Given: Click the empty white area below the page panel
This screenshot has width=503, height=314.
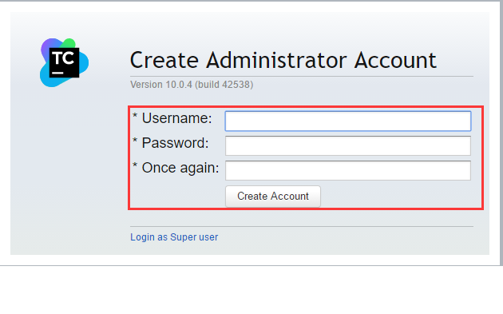Looking at the screenshot, I should click(250, 291).
